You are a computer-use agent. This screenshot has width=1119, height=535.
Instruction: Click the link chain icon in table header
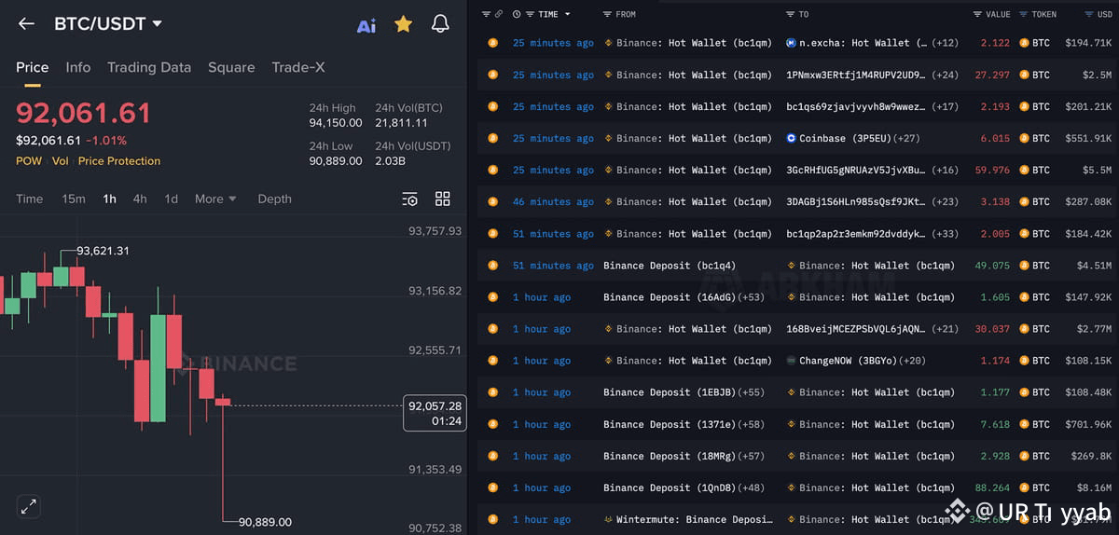coord(499,14)
